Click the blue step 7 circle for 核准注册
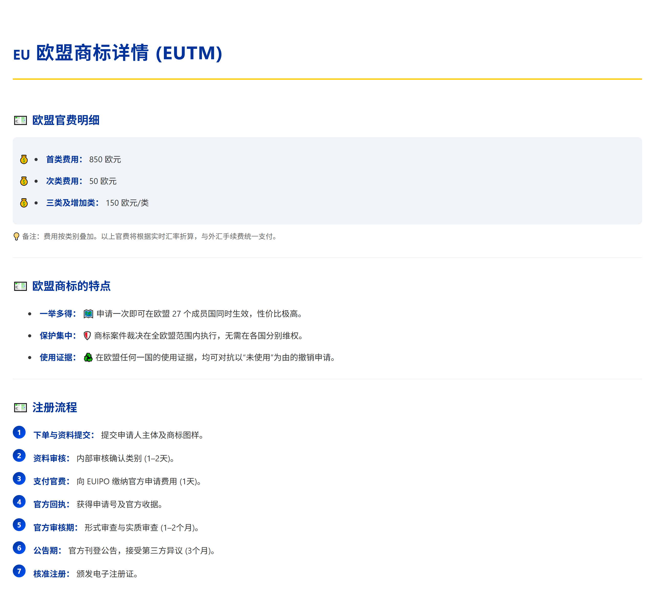Screen dimensions: 651x608 tap(19, 571)
